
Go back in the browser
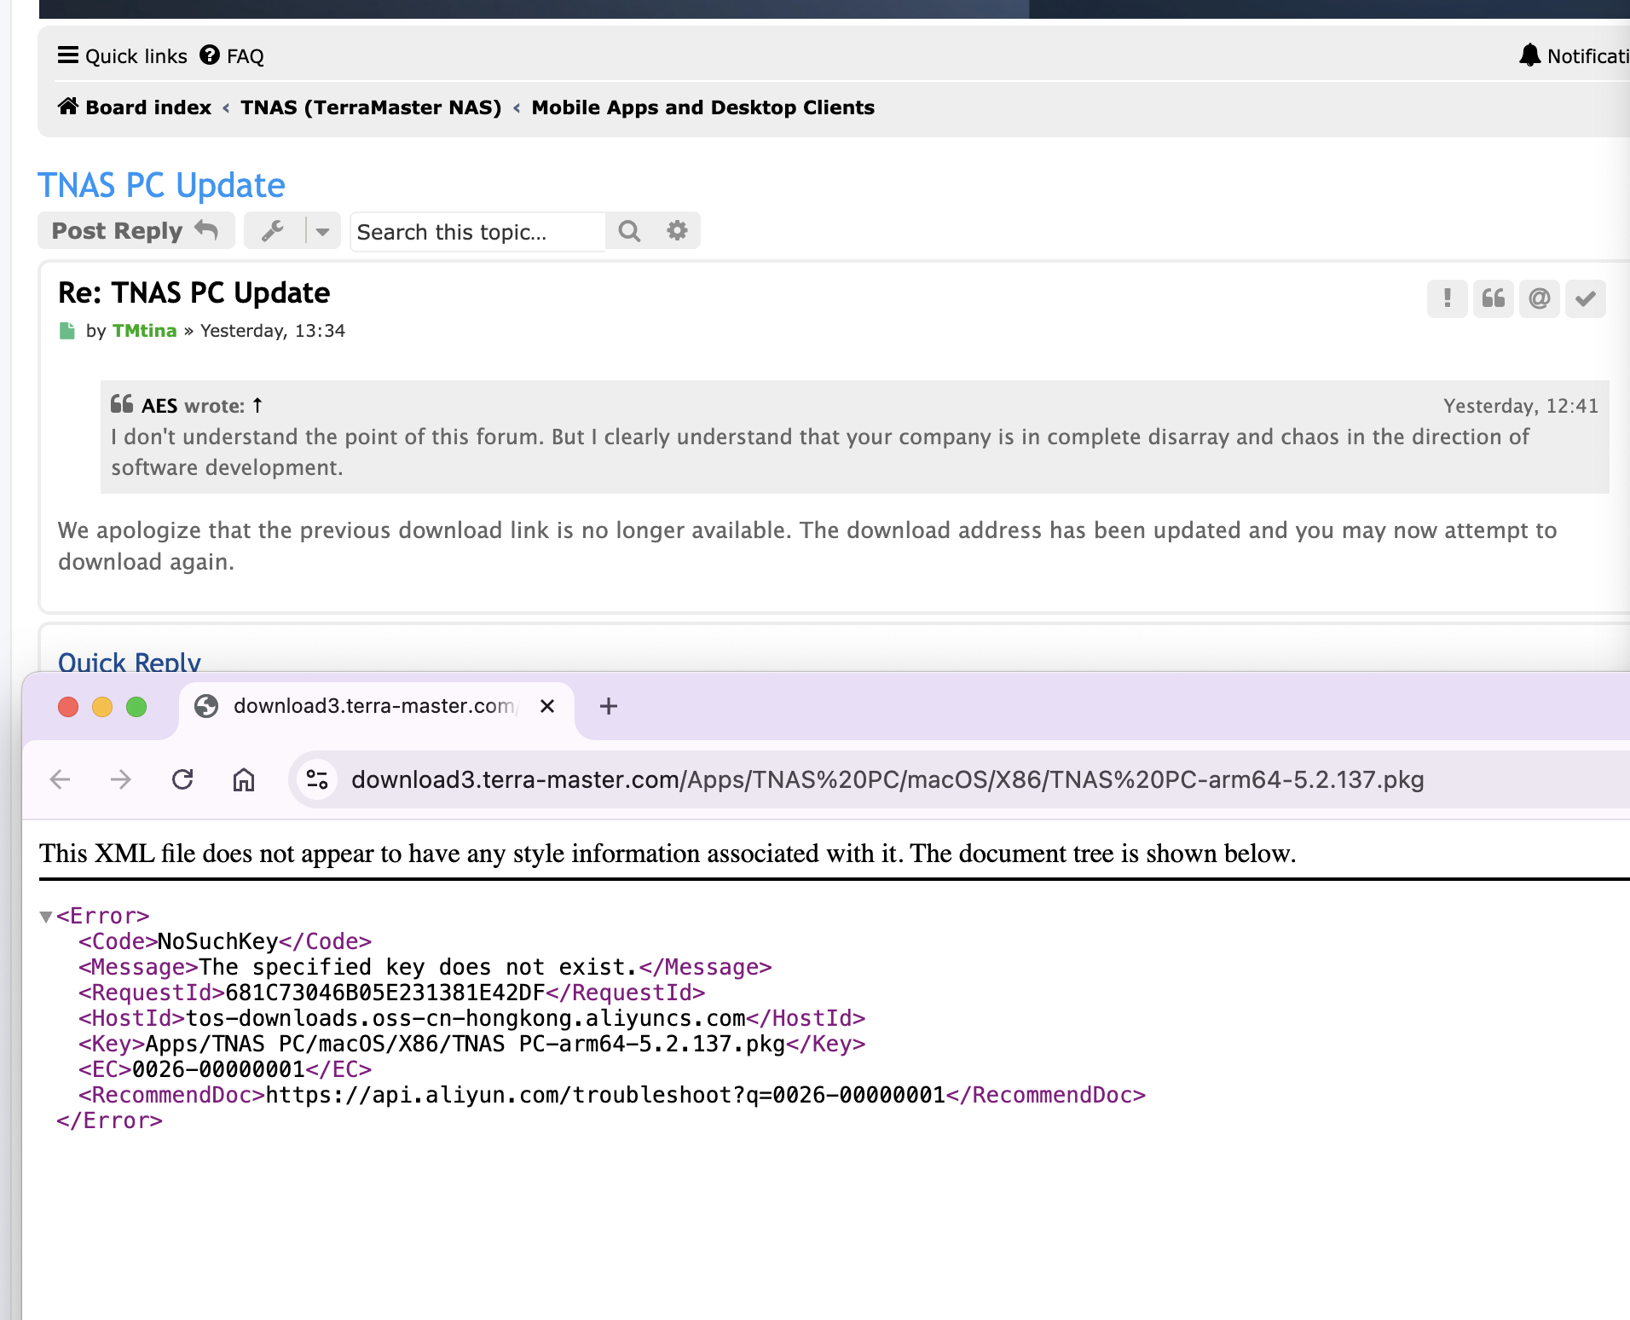[x=60, y=779]
